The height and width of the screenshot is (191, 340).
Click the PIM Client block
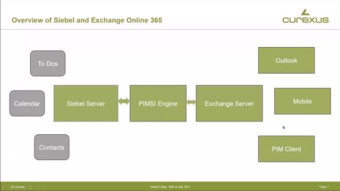coord(286,149)
